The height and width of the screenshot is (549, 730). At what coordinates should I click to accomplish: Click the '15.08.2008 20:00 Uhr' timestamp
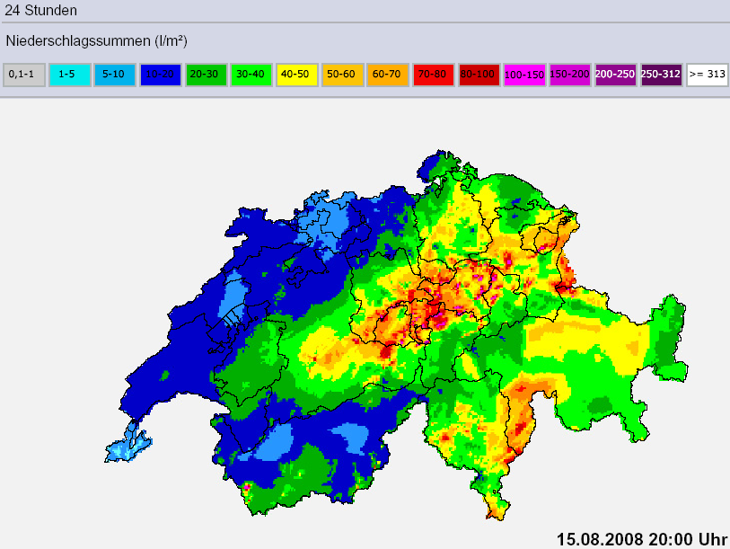coord(642,539)
